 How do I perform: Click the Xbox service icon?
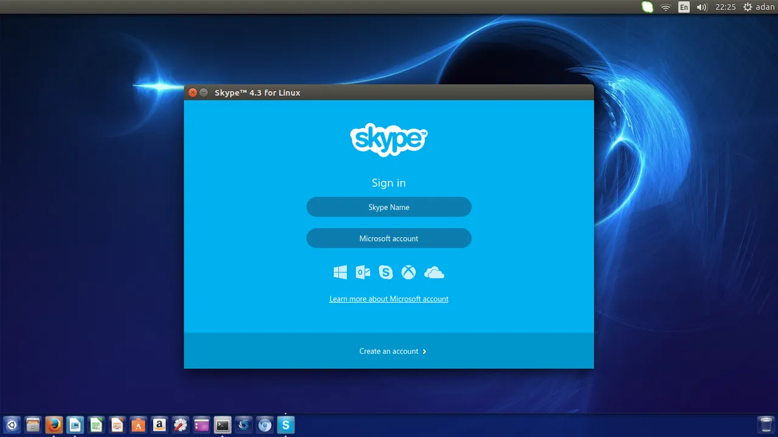408,273
